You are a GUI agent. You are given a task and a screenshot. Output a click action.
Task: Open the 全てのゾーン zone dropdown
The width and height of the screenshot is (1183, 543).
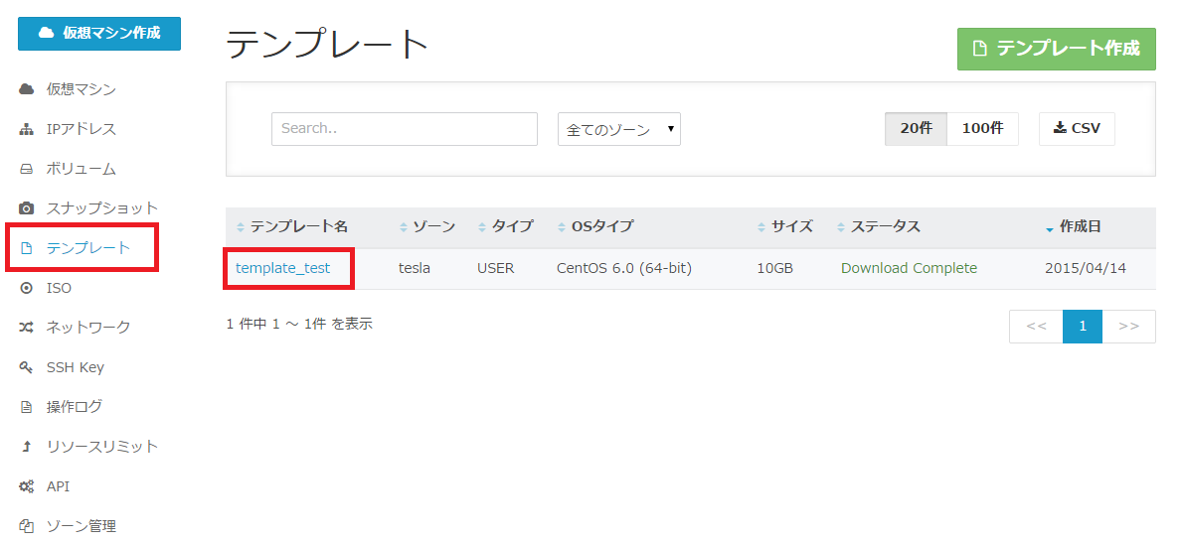[618, 129]
